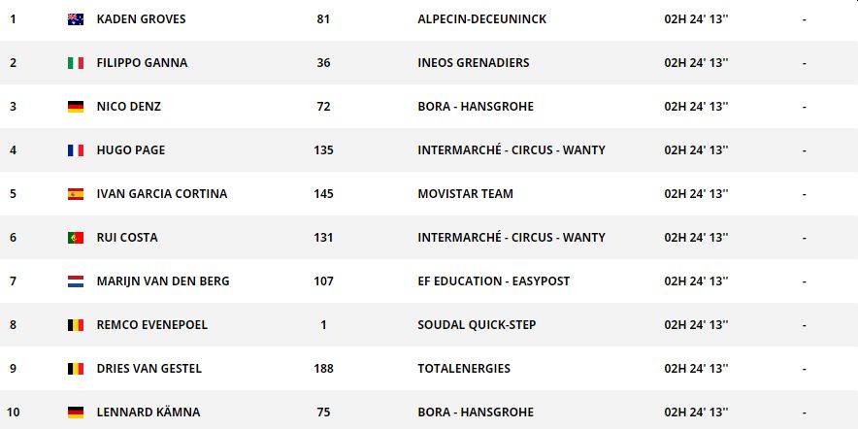
Task: Open rider Filippo Ganna's profile
Action: pos(142,63)
